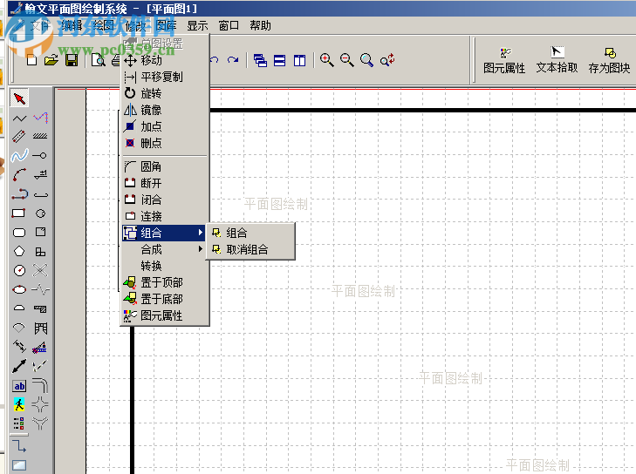The image size is (636, 474).
Task: Open a file with the folder icon
Action: [x=51, y=60]
